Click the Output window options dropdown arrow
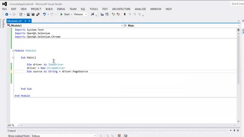 click(x=231, y=131)
